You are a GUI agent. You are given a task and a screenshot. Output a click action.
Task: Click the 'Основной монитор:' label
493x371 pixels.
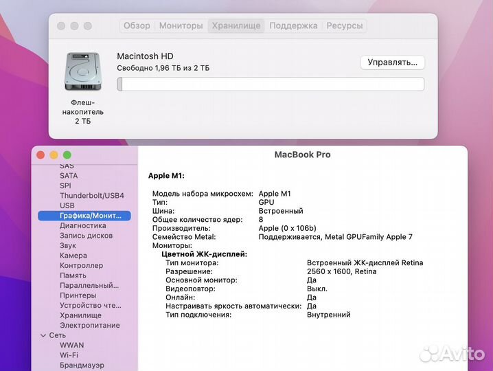(202, 280)
